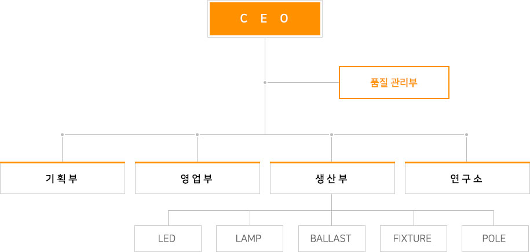Click the connector dot above 영업부
Screen dimensions: 530x252
point(197,134)
